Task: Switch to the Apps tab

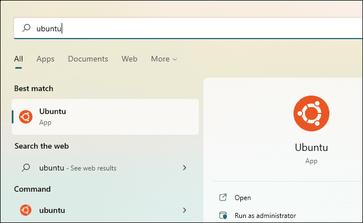Action: [45, 59]
